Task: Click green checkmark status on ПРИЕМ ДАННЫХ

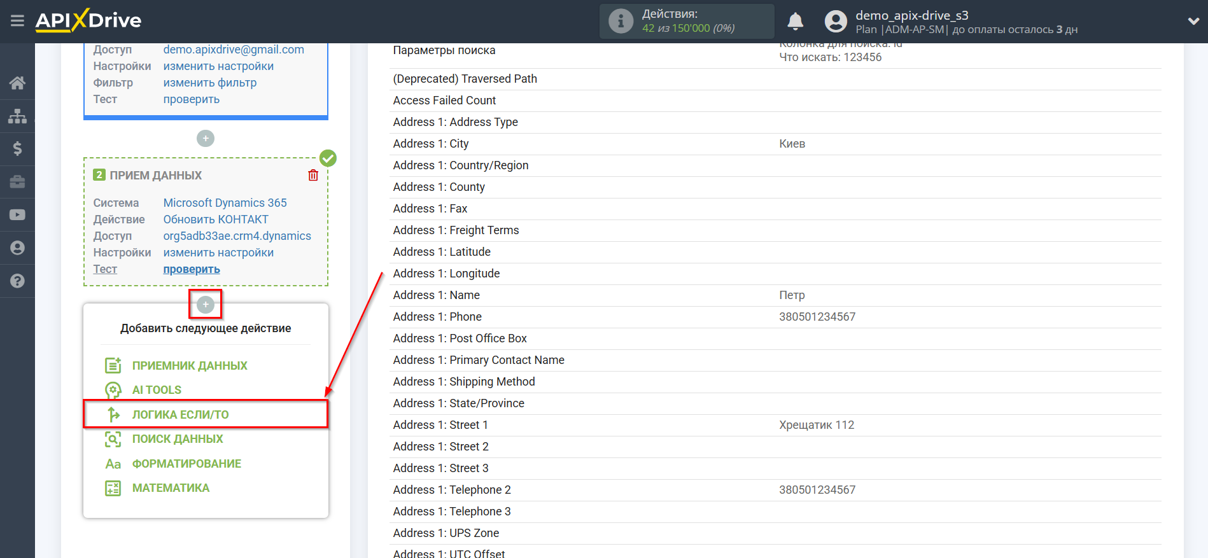Action: (x=328, y=158)
